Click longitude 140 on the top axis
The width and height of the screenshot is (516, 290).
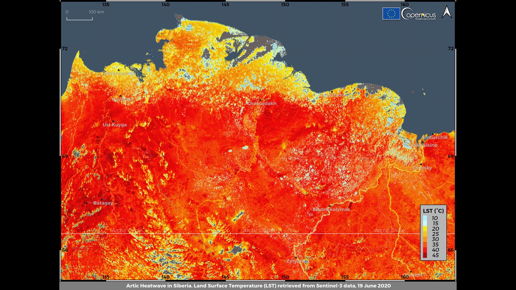point(165,5)
